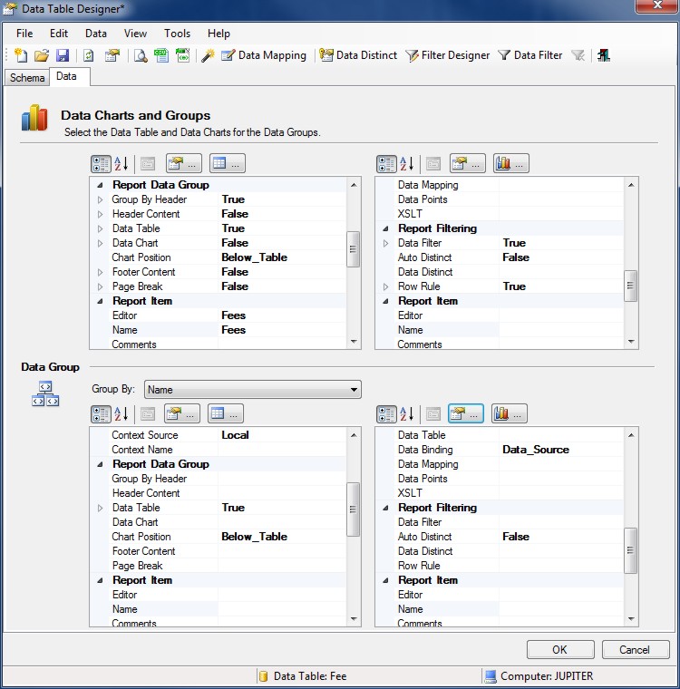This screenshot has height=689, width=680.
Task: Click the Open folder toolbar icon
Action: [42, 55]
